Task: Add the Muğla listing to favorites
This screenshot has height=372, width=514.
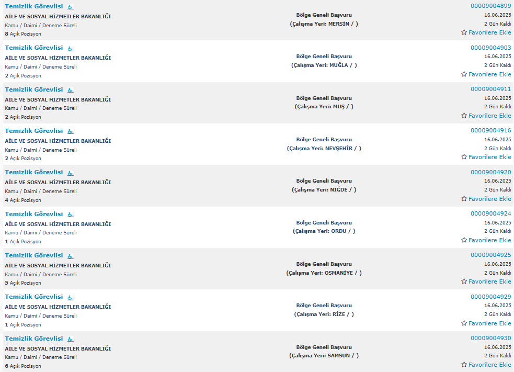Action: point(490,74)
